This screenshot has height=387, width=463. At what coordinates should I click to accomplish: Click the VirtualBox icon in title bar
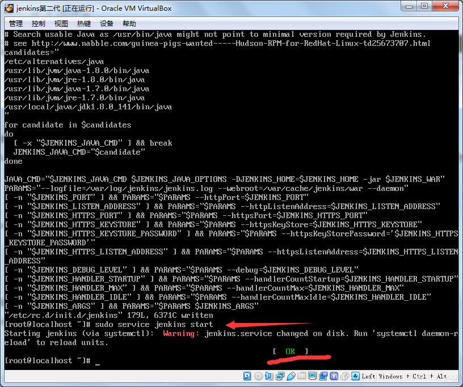pyautogui.click(x=9, y=8)
